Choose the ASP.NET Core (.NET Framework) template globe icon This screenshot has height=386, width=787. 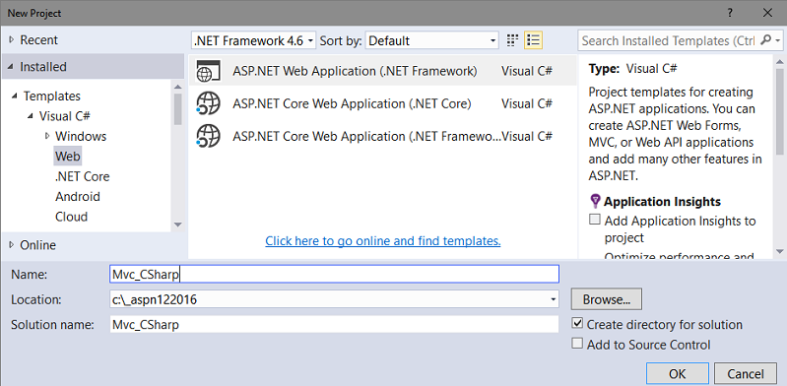208,136
